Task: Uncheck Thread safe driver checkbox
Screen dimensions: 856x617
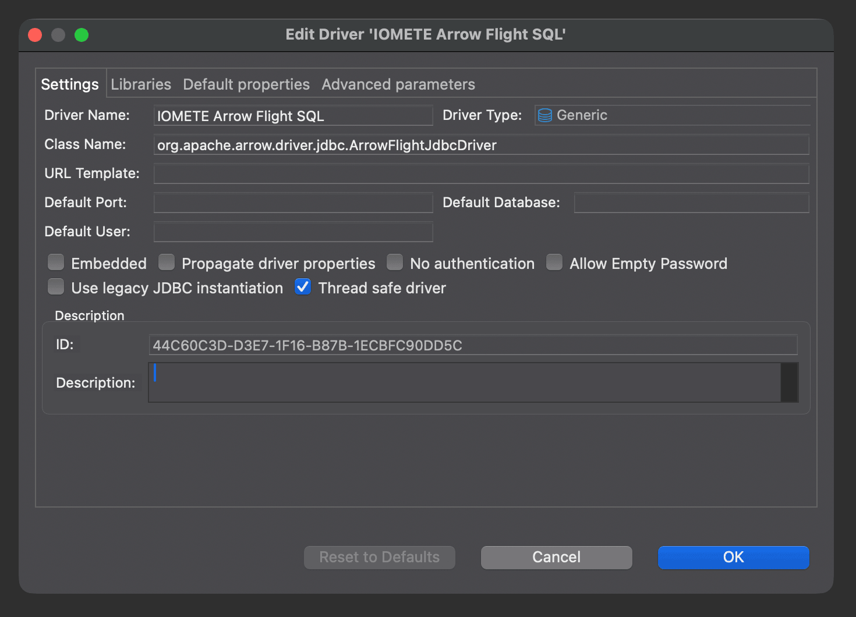Action: (303, 287)
